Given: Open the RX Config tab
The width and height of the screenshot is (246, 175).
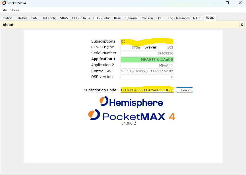Looking at the screenshot, I should [50, 18].
